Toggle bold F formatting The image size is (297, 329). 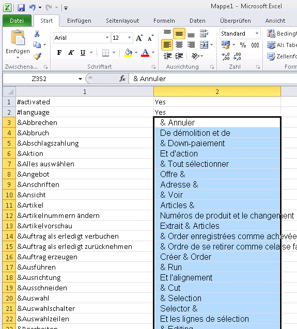[59, 53]
